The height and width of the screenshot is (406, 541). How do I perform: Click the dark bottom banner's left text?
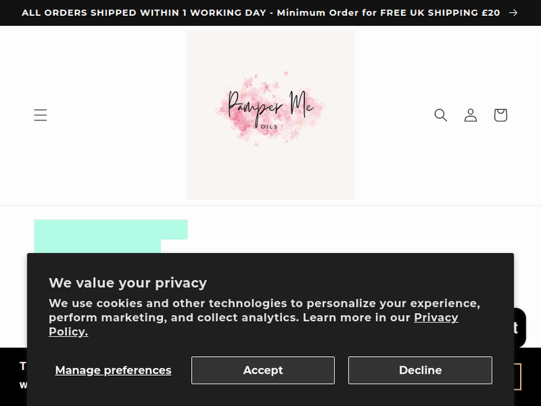(22, 366)
